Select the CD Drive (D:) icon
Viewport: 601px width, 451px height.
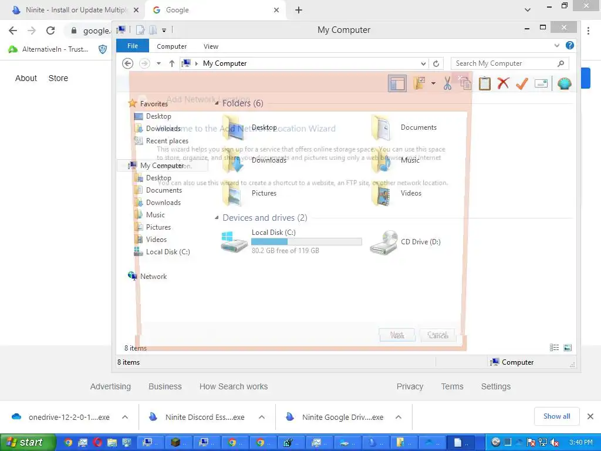tap(383, 242)
